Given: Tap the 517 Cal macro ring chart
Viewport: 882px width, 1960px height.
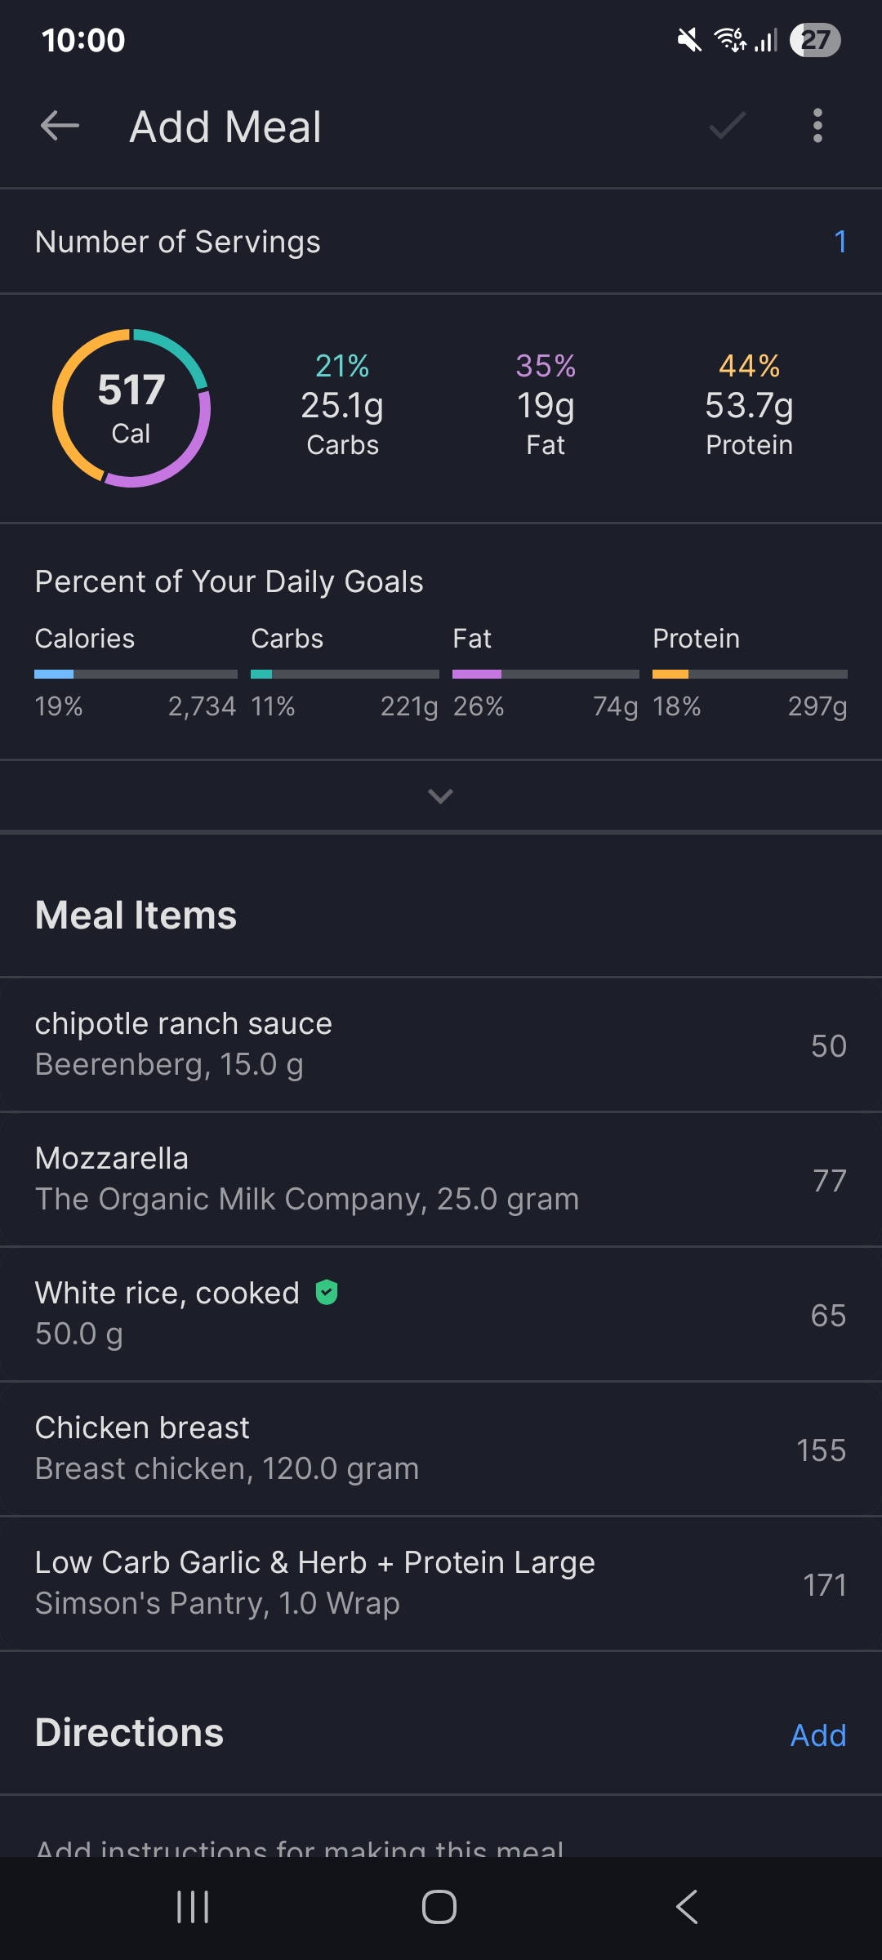Looking at the screenshot, I should (x=131, y=408).
